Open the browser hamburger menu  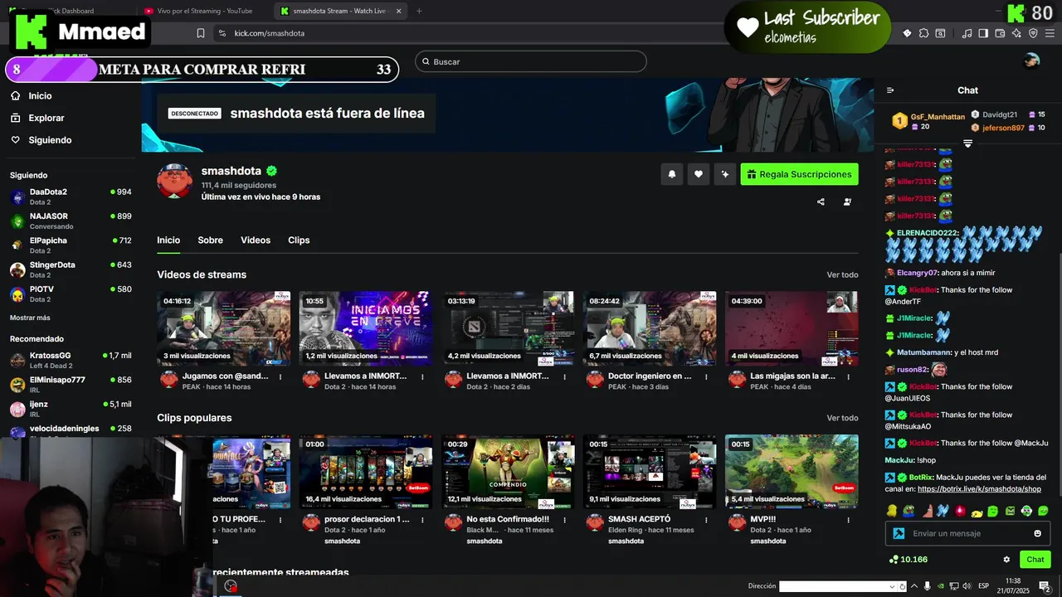pos(1050,33)
